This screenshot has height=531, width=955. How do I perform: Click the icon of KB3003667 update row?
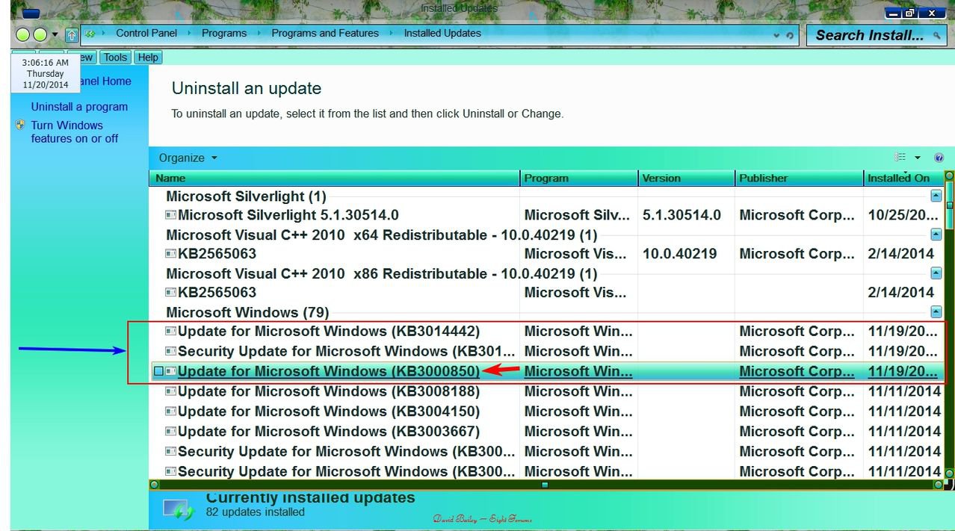[x=170, y=432]
